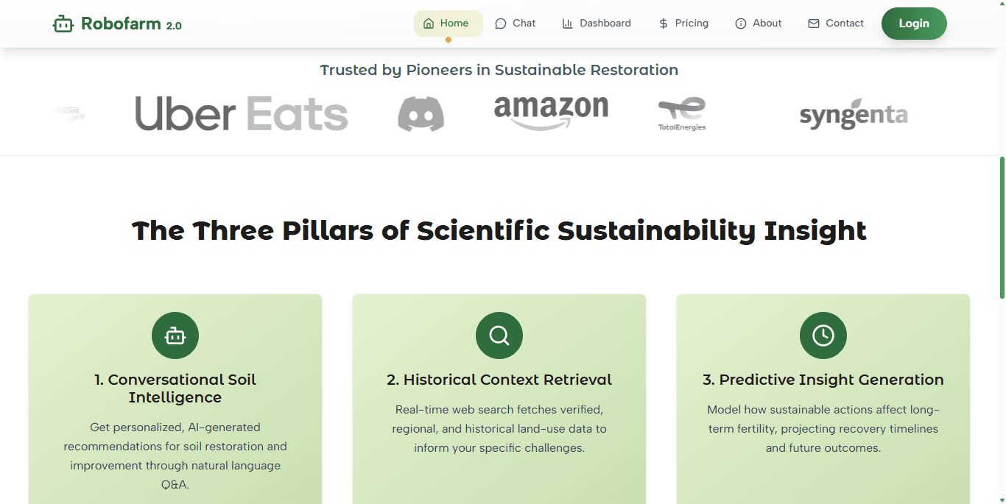Select the Historical Context Retrieval heading

click(499, 380)
